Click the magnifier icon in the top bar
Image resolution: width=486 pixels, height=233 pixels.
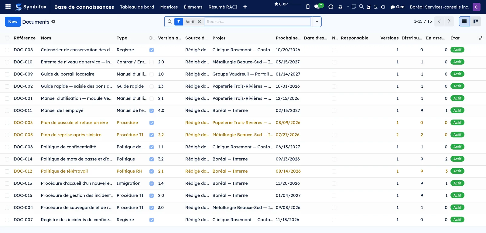(x=361, y=7)
